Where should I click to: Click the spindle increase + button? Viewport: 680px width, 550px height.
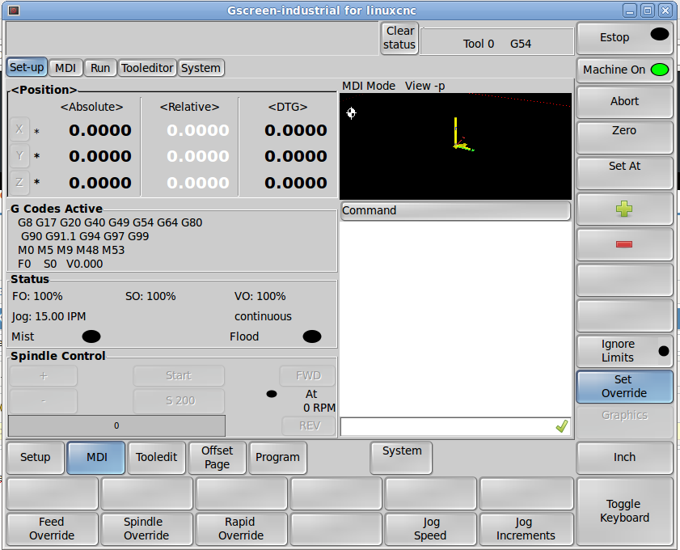click(44, 375)
